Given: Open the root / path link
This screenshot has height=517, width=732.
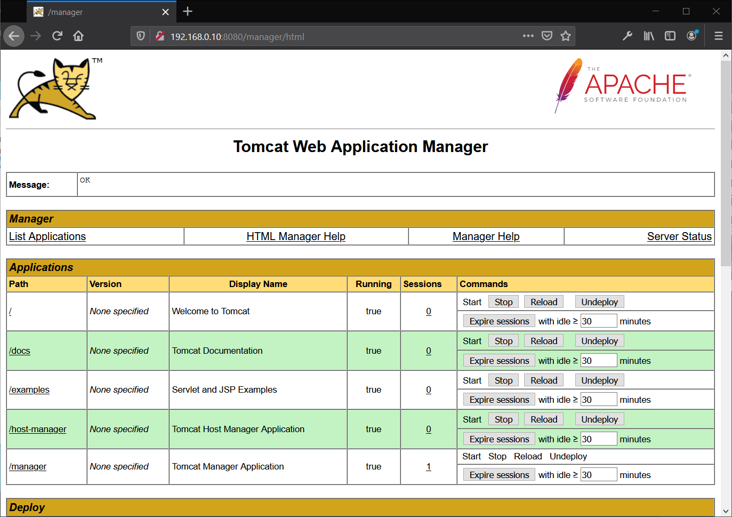Looking at the screenshot, I should coord(10,311).
